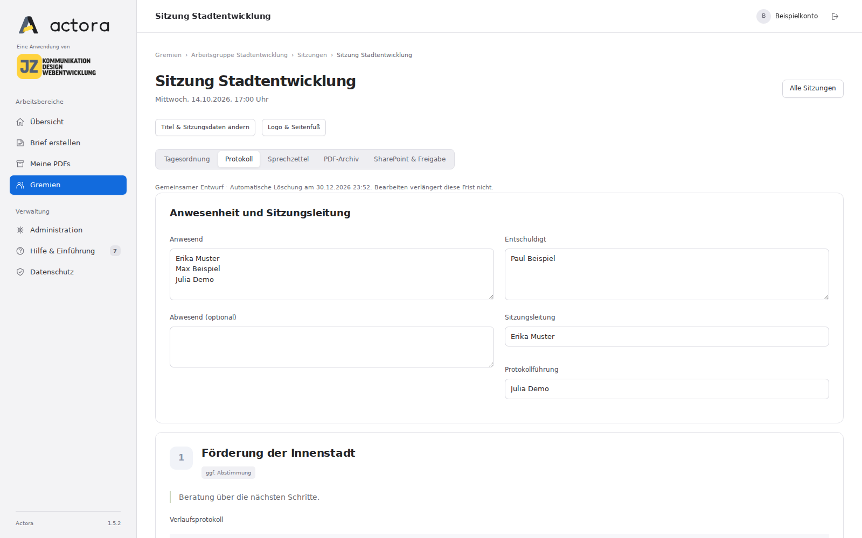The width and height of the screenshot is (862, 538).
Task: Switch to the Tagesordnung tab
Action: tap(187, 159)
